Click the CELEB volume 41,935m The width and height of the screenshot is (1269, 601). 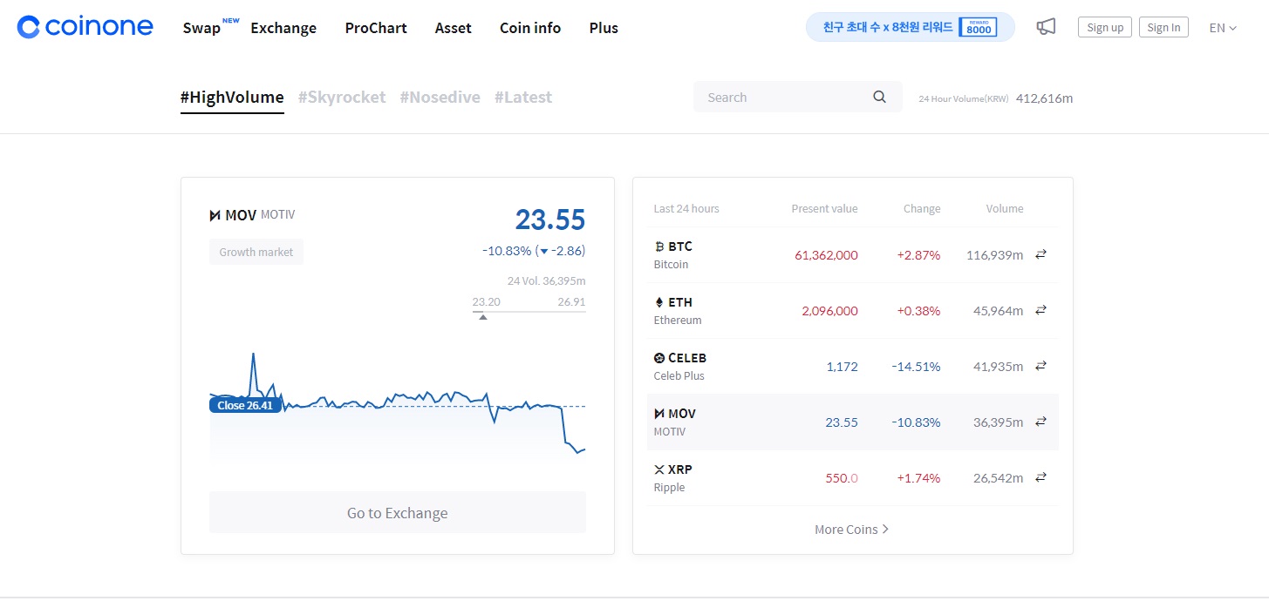click(998, 366)
